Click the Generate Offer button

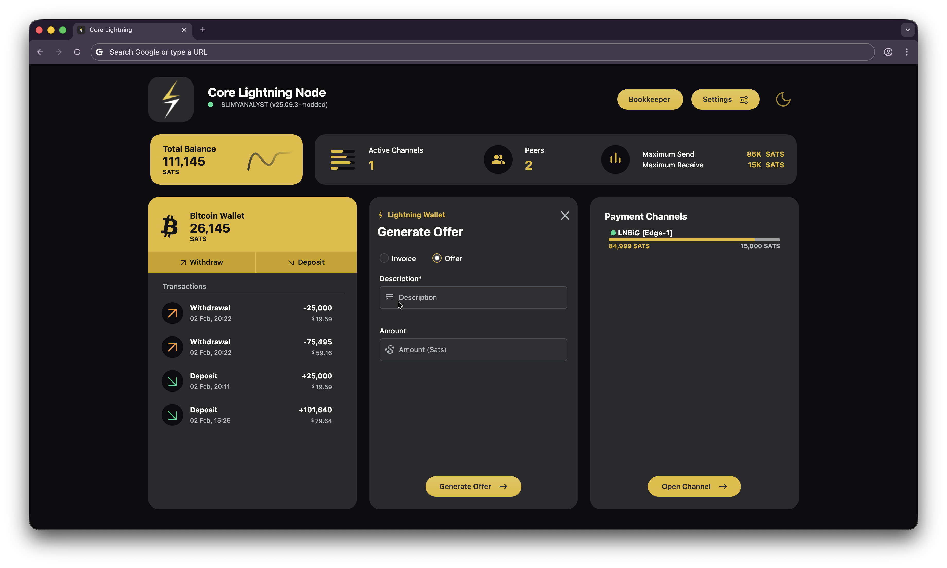473,486
